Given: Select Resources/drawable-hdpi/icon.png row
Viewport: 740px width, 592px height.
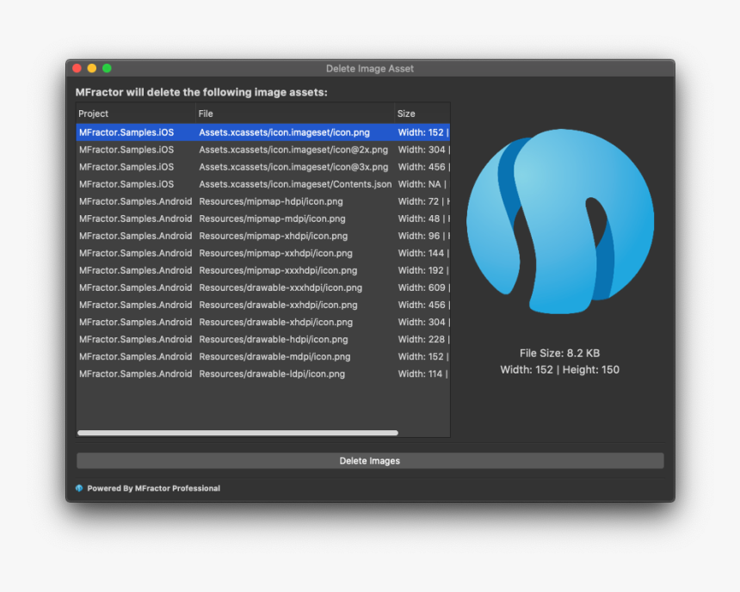Looking at the screenshot, I should [262, 339].
